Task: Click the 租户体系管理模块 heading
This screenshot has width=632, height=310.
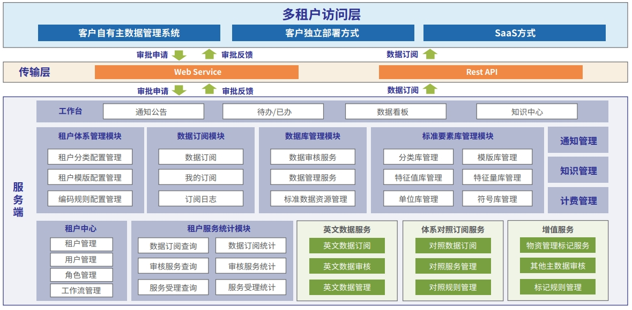Action: point(90,136)
